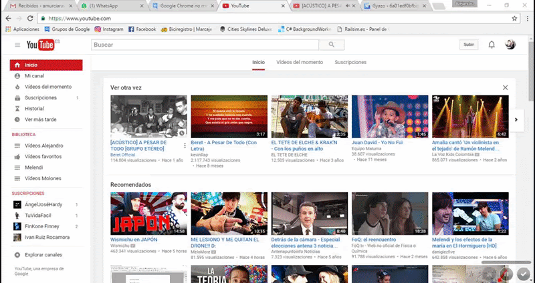Viewport: 535px width, 283px height.
Task: Open the TuVidaFacil subscription
Action: click(46, 216)
